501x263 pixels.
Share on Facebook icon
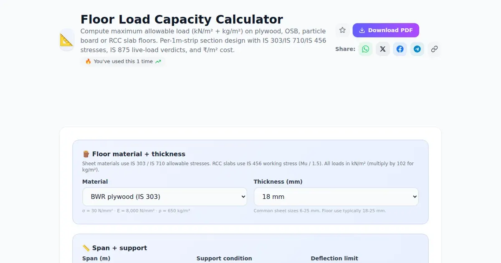coord(400,49)
